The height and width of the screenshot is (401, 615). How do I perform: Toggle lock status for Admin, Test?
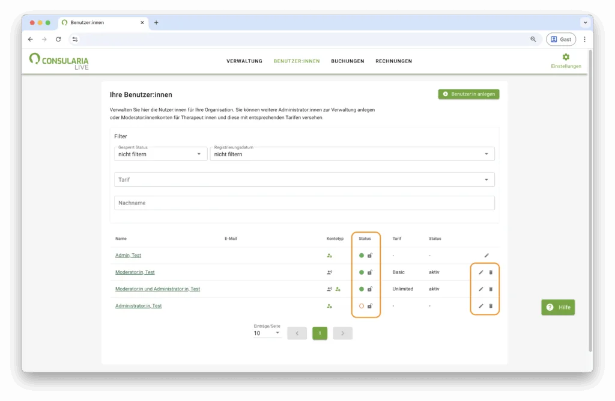pos(370,256)
